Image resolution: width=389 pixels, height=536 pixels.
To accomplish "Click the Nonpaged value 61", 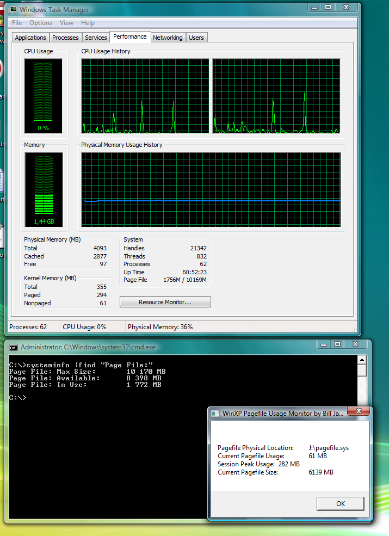I will (103, 303).
